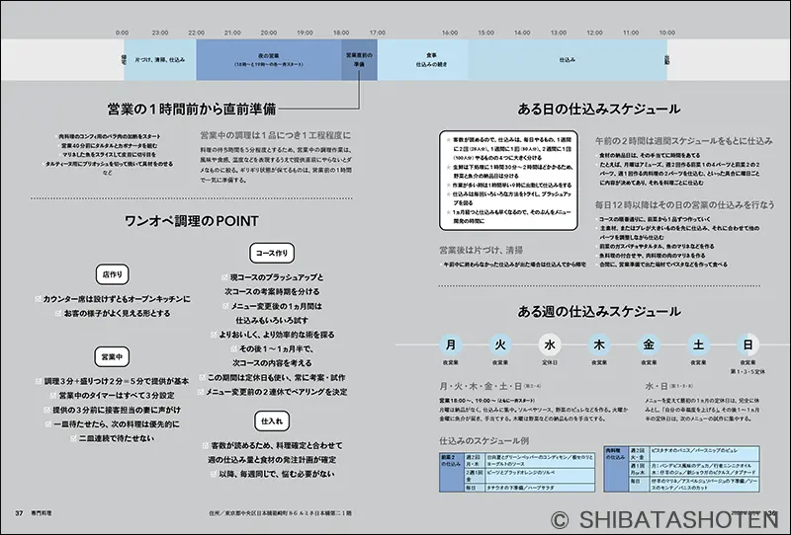Image resolution: width=791 pixels, height=535 pixels.
Task: Click the 17:00 time label
Action: pos(378,33)
